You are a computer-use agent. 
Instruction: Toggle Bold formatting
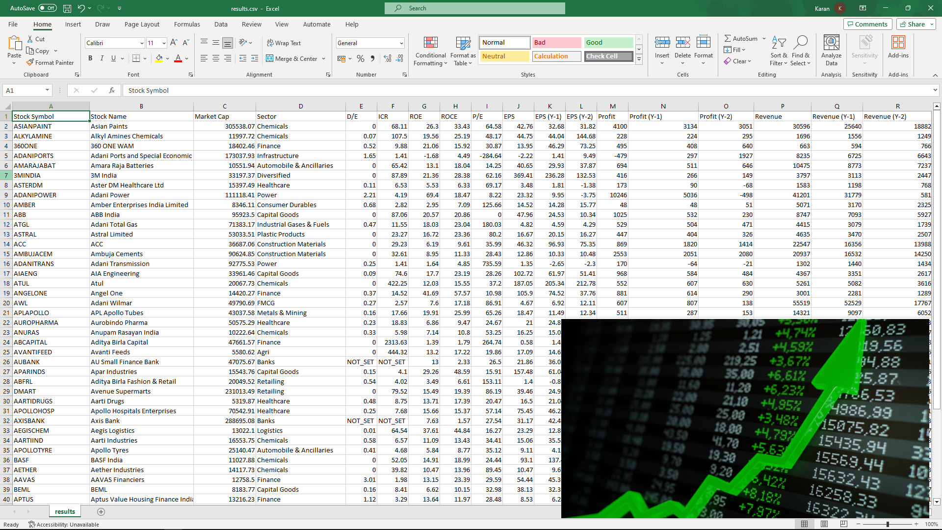coord(90,58)
